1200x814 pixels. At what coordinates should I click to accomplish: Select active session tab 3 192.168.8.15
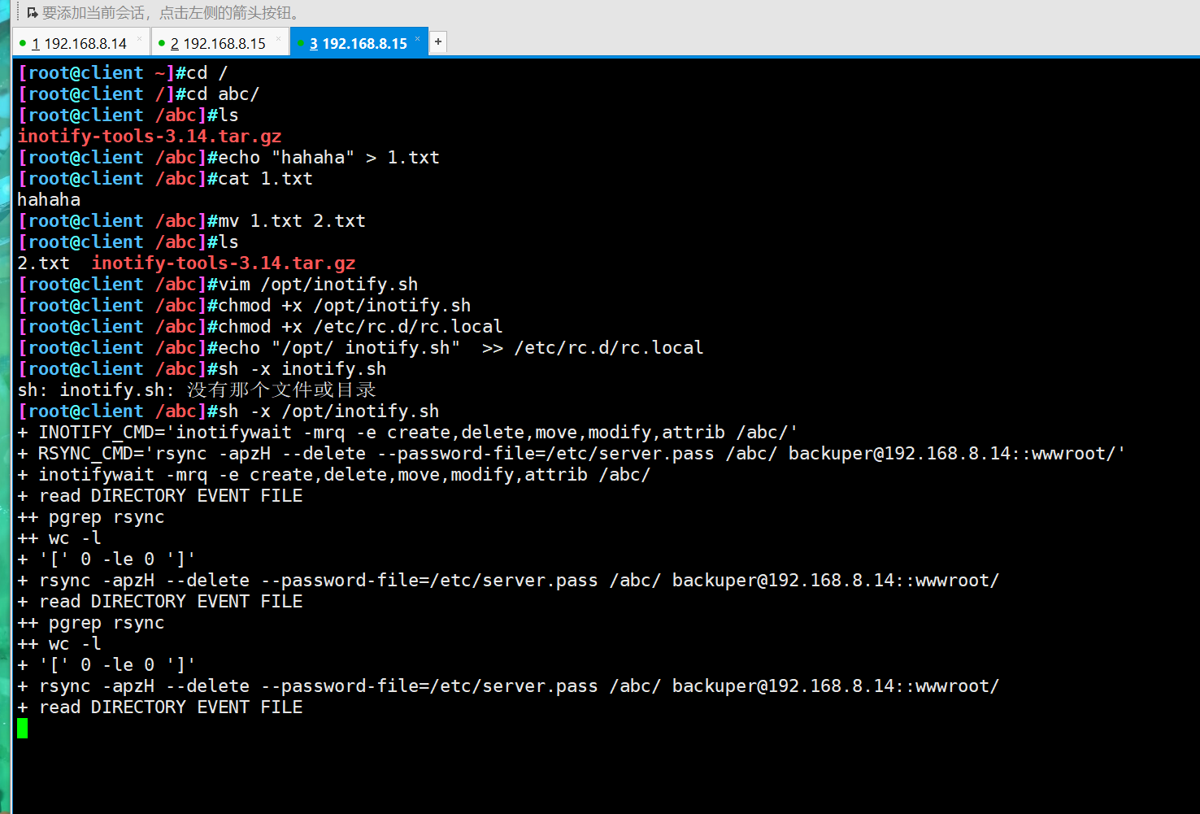tap(358, 43)
